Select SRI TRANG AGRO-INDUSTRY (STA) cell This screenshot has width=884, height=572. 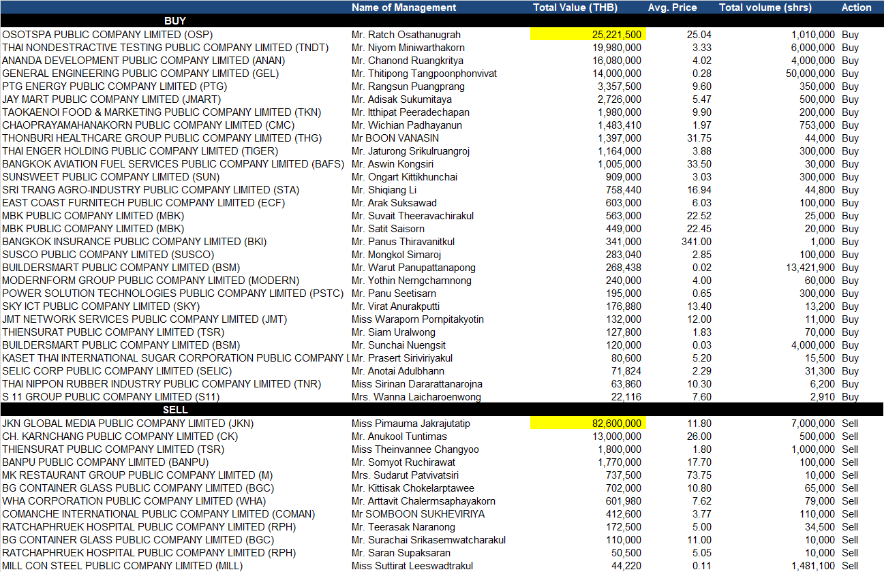[x=151, y=190]
